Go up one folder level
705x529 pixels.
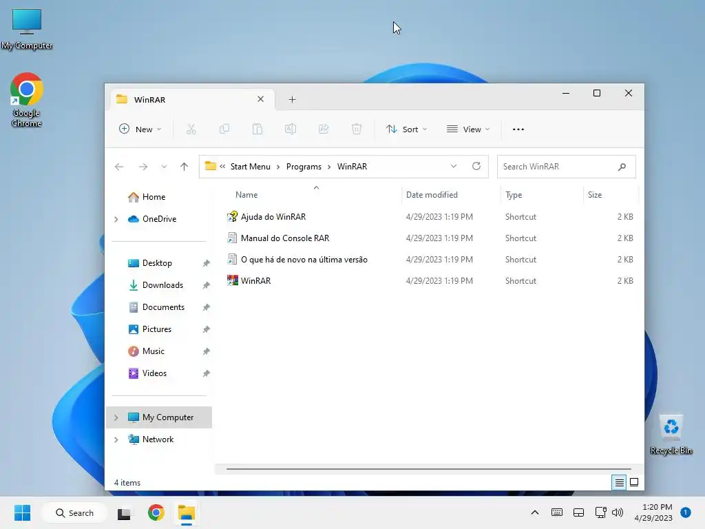coord(184,167)
